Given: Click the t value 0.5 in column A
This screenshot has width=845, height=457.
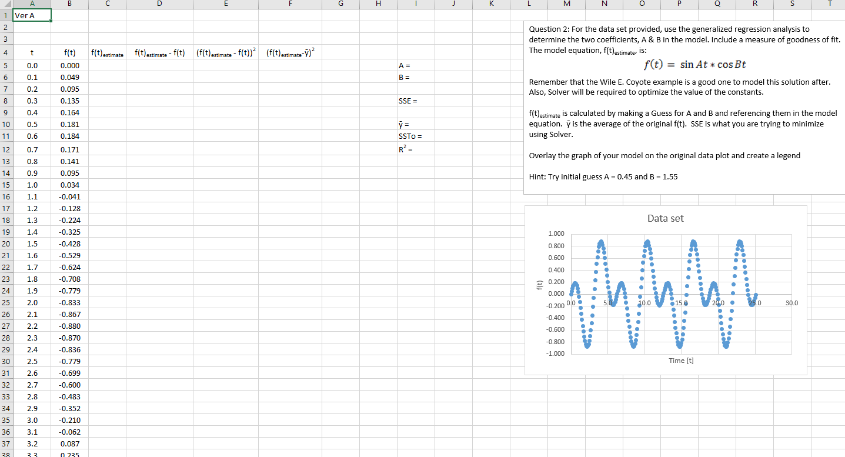Looking at the screenshot, I should (32, 124).
